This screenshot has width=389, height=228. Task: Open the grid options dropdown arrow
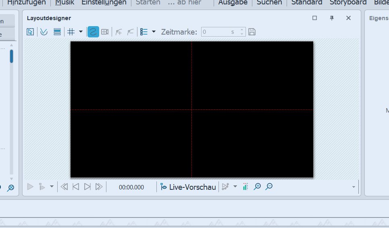[x=81, y=32]
